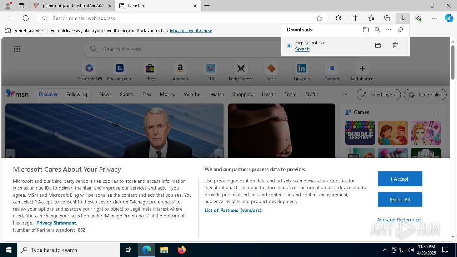The width and height of the screenshot is (457, 257).
Task: Toggle split screen view icon
Action: click(355, 18)
